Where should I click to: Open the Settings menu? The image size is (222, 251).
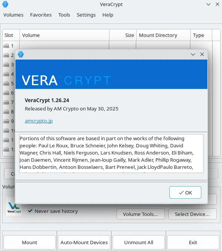click(x=86, y=15)
